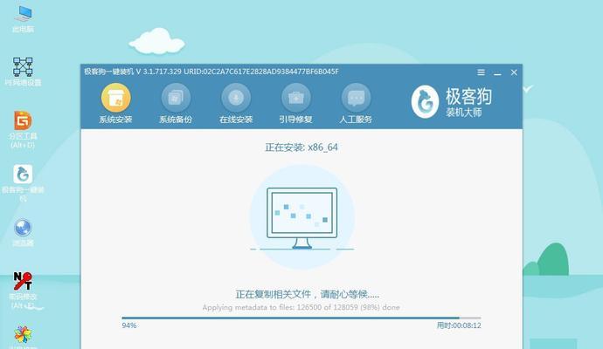
Task: Open the 人工服务 chat icon
Action: coord(356,98)
